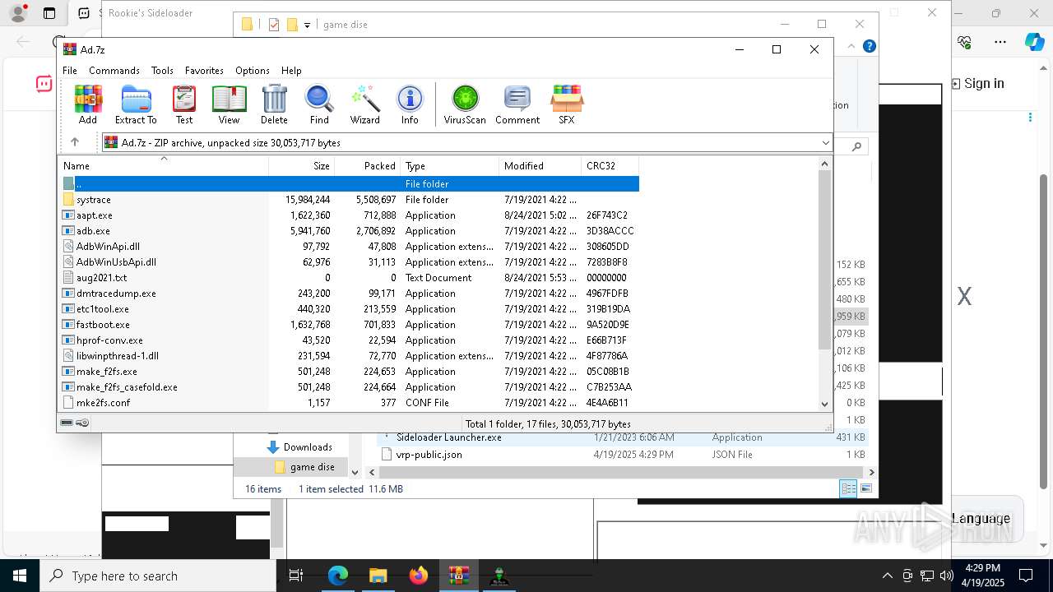Click the key icon in WinRAR status bar
The image size is (1053, 592).
coord(83,423)
